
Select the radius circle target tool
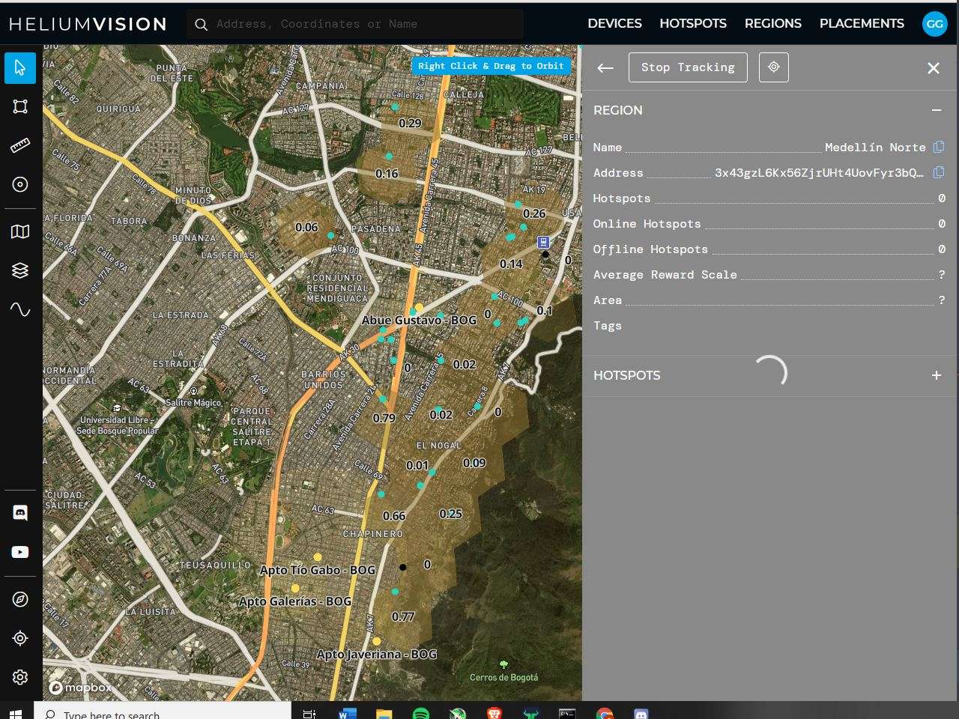[20, 184]
